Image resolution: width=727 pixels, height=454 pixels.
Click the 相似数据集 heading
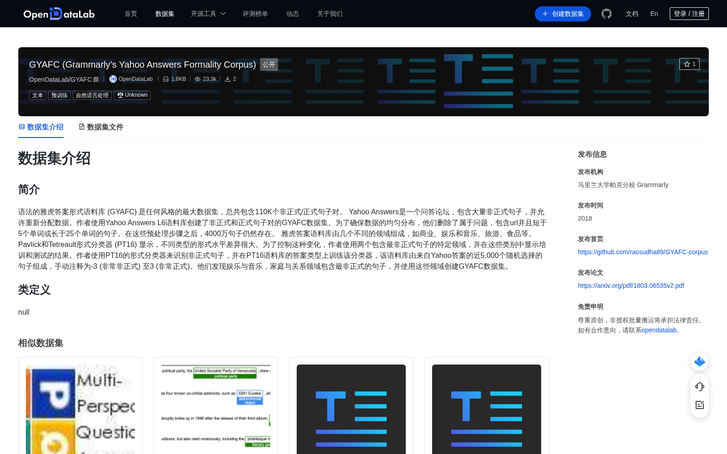pos(41,343)
